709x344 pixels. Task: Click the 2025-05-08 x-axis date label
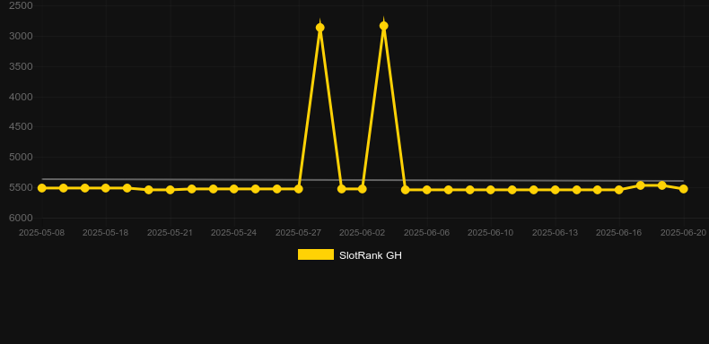[x=41, y=233]
